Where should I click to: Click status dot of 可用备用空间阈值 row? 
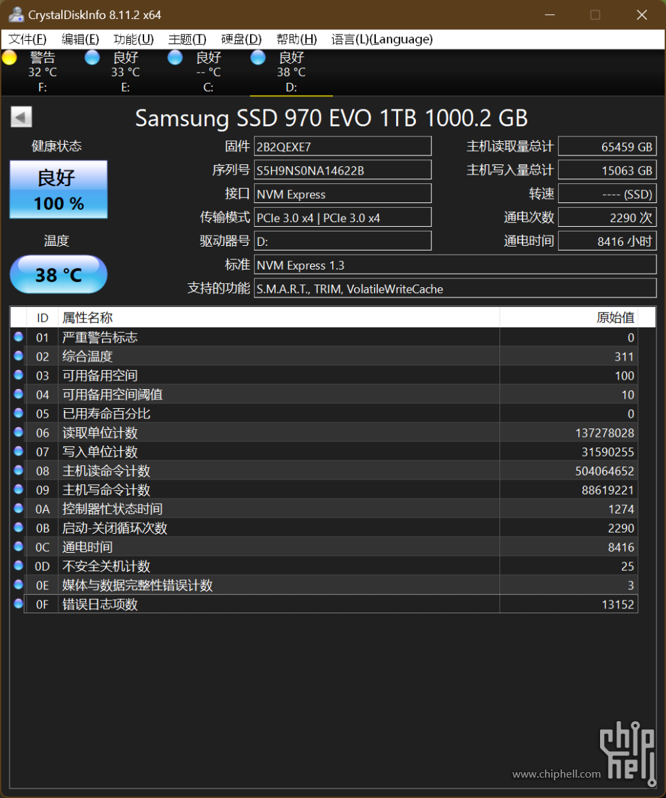[18, 394]
